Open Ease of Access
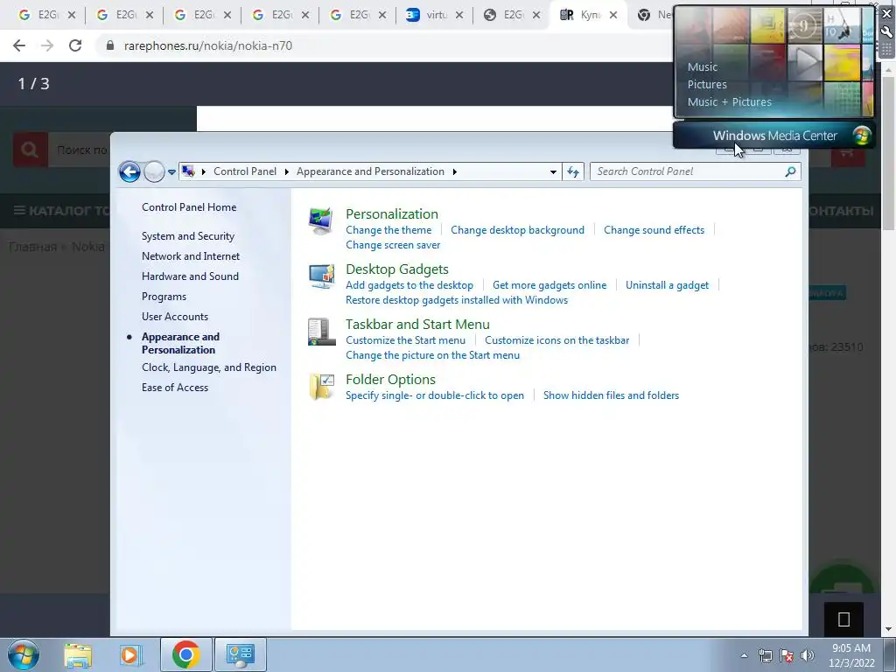 coord(175,388)
